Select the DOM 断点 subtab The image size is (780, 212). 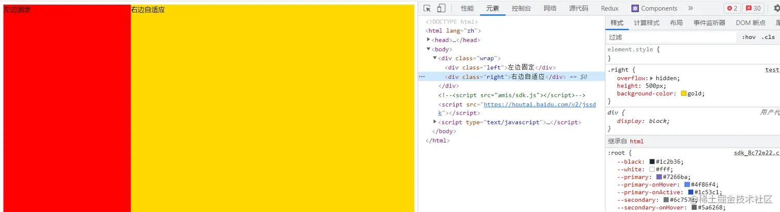(x=751, y=23)
